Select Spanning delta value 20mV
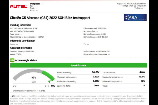Image resolution: width=158 pixels, height=105 pixels. coord(97,86)
